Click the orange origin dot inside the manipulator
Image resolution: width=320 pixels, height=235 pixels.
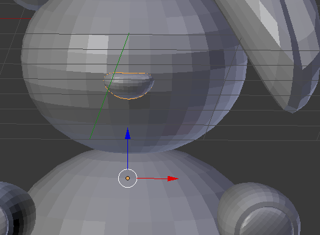(127, 179)
